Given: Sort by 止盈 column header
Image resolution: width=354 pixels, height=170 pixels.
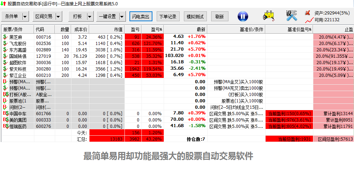Looking at the screenshot, I should pos(333,29).
